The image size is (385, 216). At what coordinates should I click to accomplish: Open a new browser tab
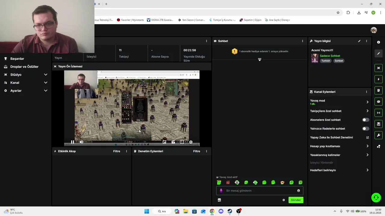click(106, 4)
